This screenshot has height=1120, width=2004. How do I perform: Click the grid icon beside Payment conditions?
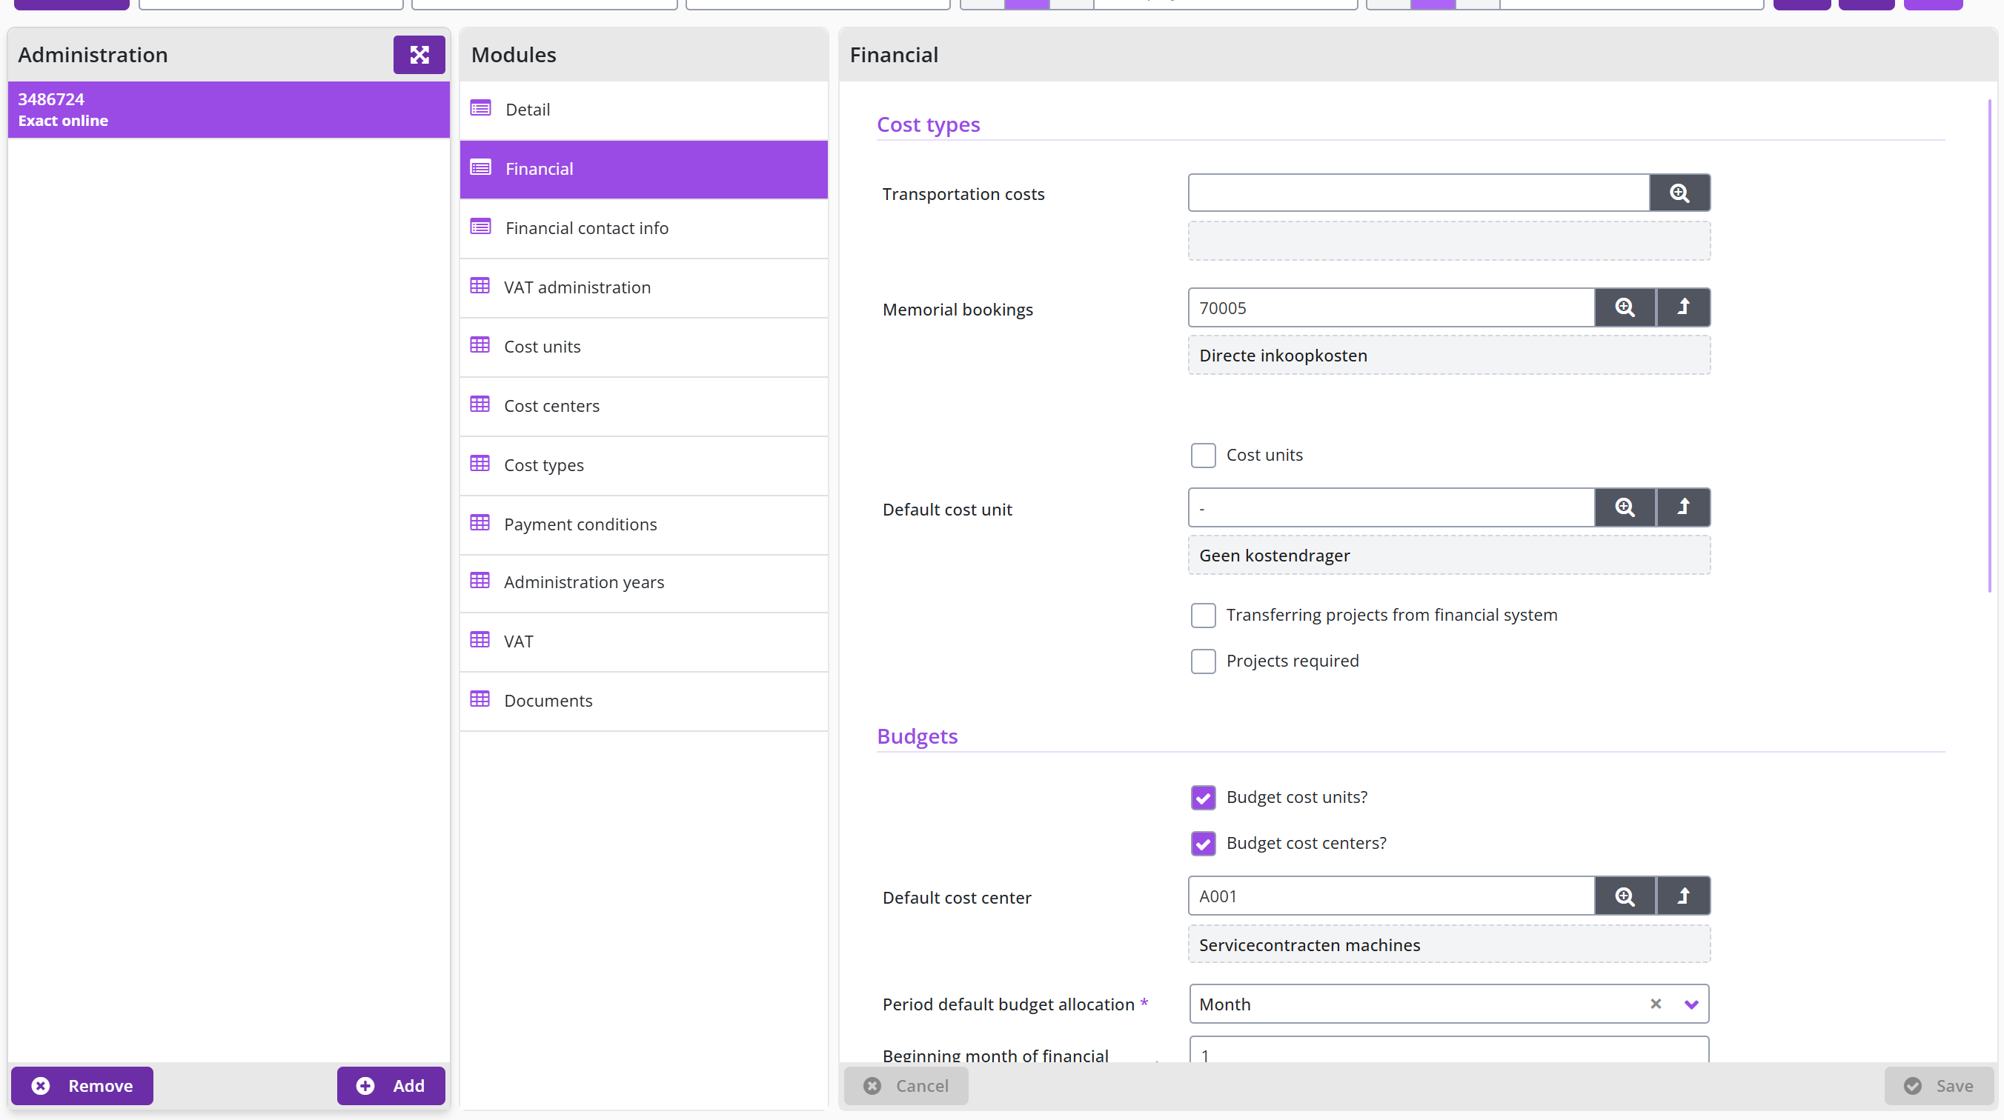480,523
